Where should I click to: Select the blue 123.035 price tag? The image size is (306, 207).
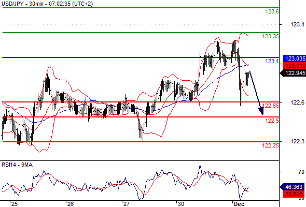[x=294, y=58]
